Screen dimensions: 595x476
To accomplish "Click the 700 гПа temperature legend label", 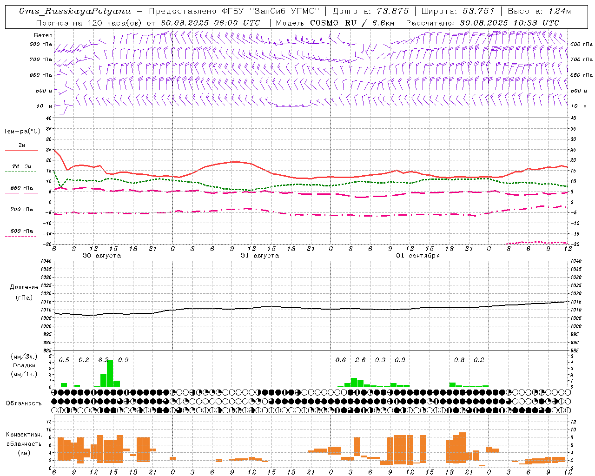I will [21, 210].
